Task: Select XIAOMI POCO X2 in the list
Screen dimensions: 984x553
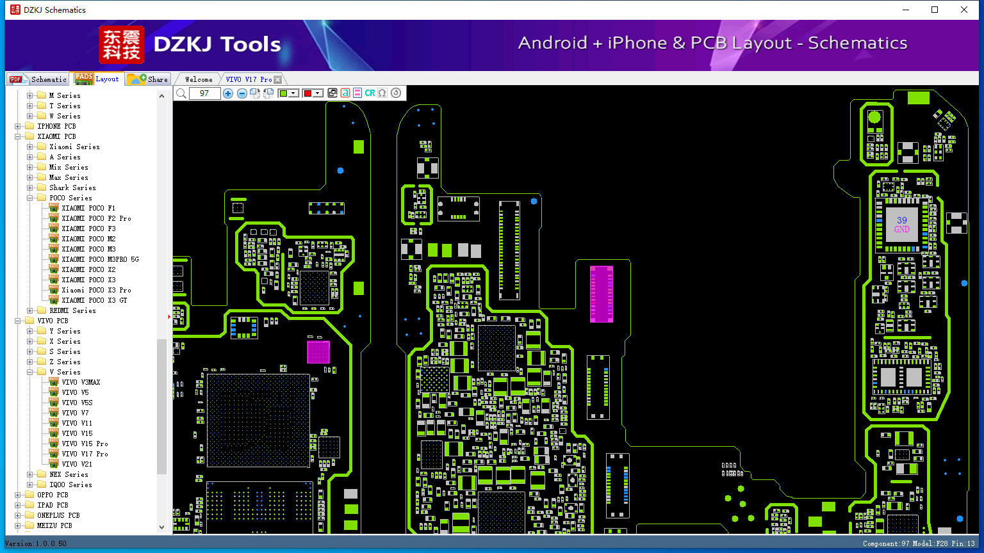Action: pyautogui.click(x=88, y=269)
